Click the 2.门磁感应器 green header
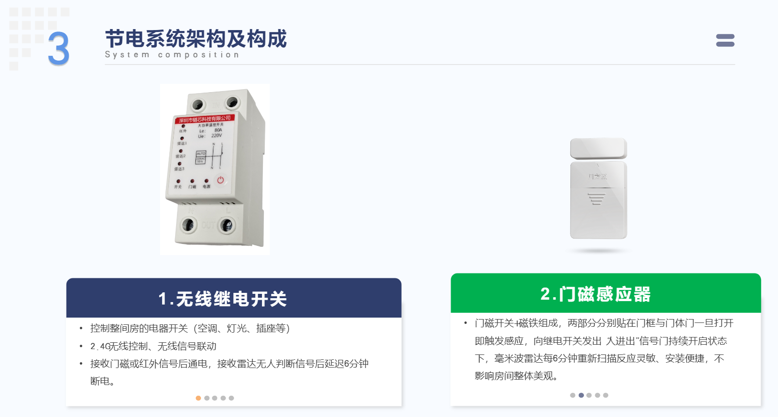 [606, 293]
